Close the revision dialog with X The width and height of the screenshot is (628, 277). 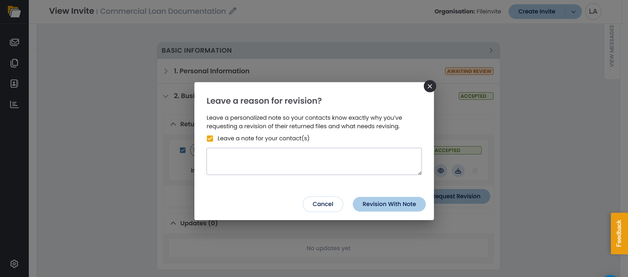[x=430, y=86]
